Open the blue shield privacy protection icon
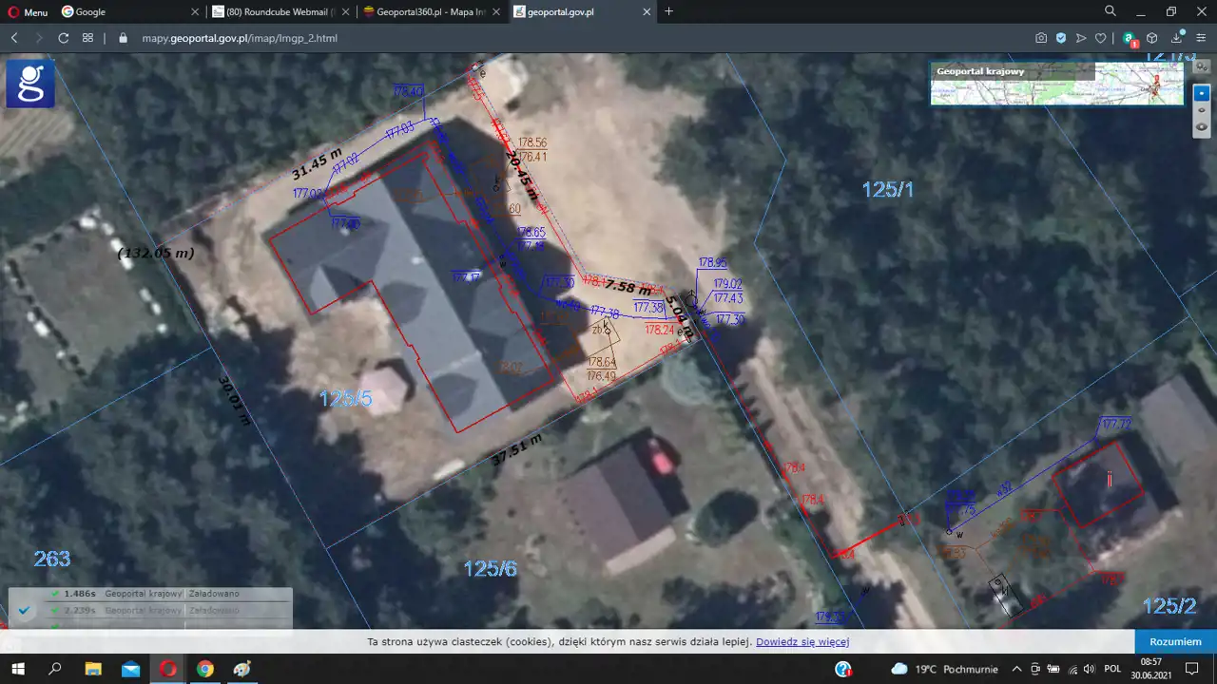 [x=1061, y=38]
